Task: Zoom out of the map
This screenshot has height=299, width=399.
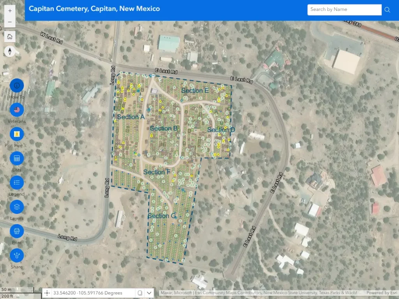Action: (x=10, y=22)
